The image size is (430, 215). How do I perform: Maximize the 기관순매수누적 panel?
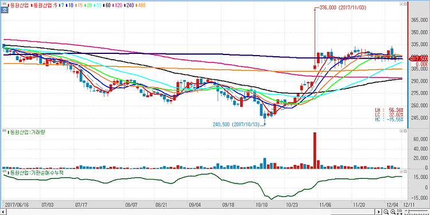405,171
